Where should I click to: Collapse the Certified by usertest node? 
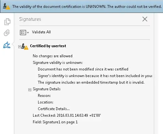(20, 47)
